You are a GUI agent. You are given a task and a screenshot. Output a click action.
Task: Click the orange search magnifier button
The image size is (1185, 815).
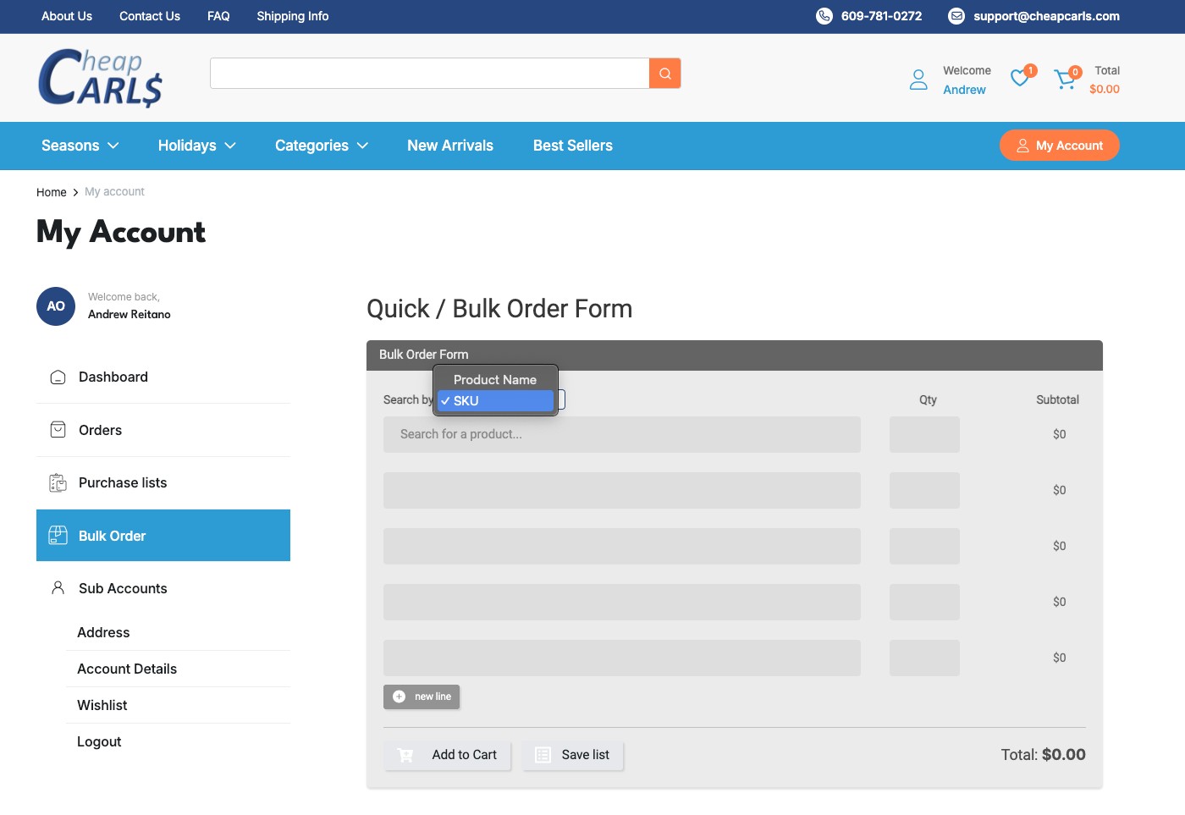pyautogui.click(x=664, y=74)
